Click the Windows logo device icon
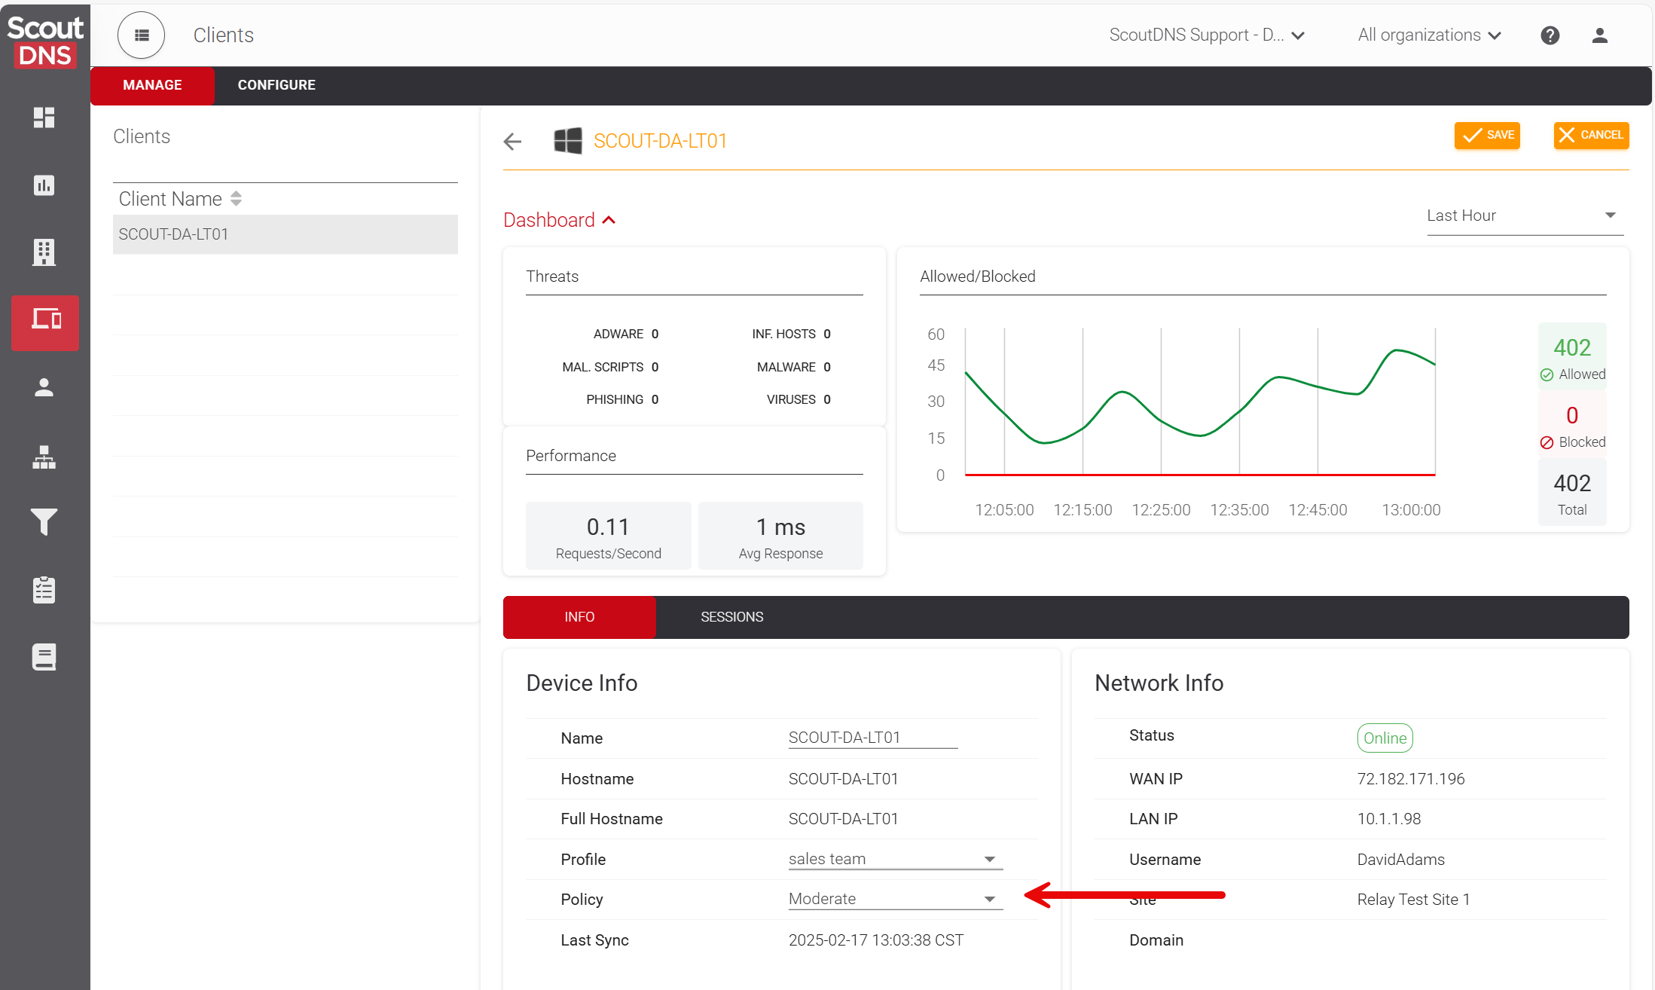 click(x=568, y=141)
